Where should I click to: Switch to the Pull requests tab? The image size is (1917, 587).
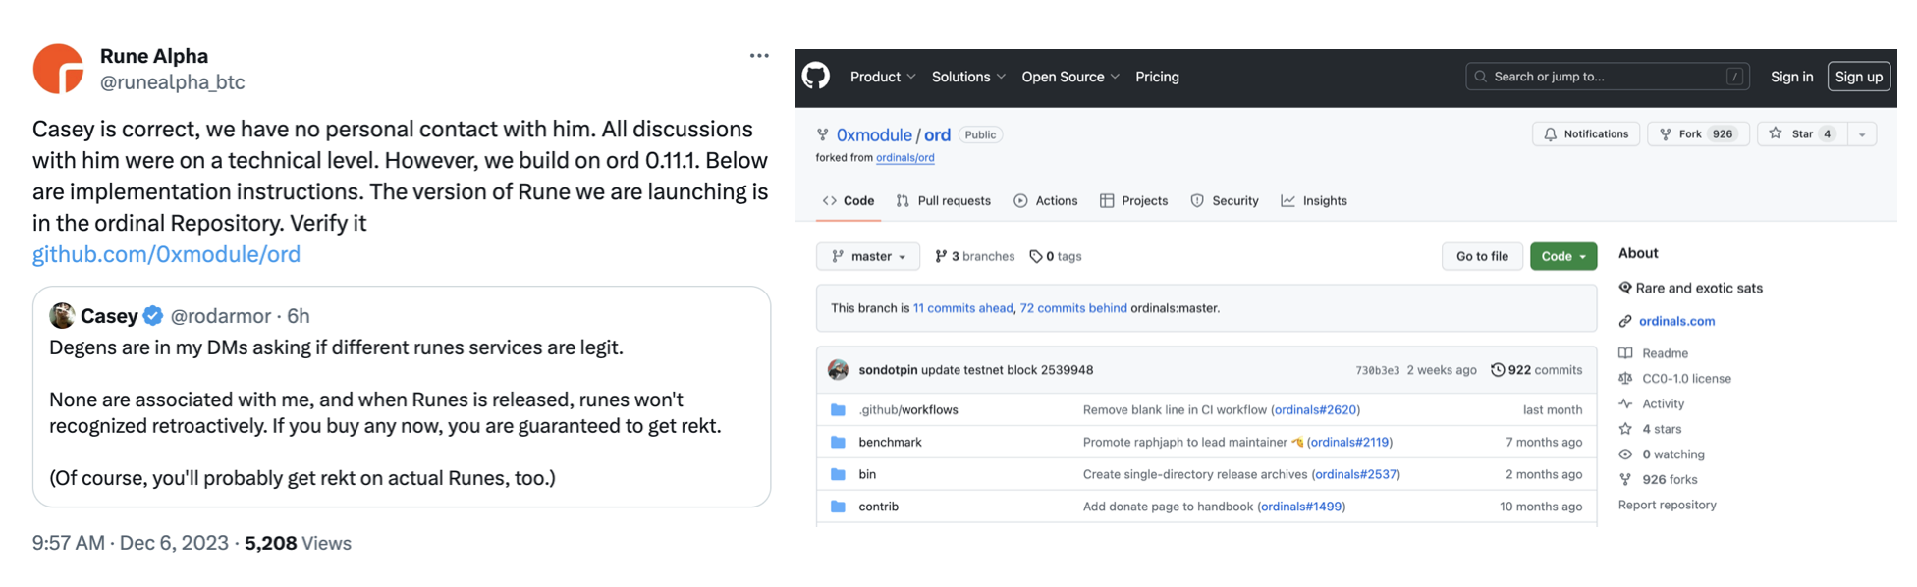[x=943, y=201]
